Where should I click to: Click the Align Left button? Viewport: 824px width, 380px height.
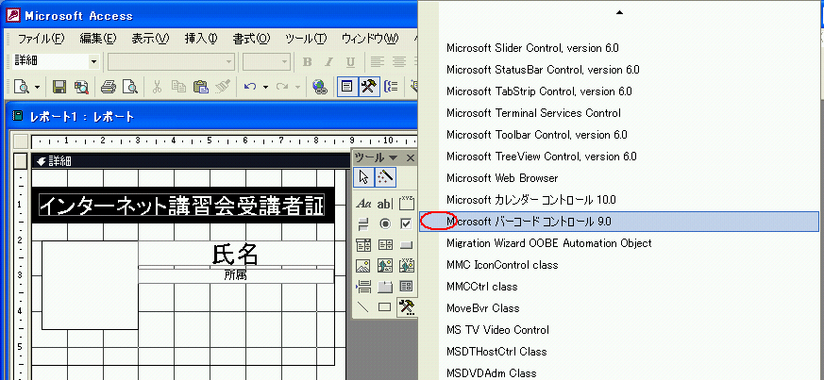pyautogui.click(x=377, y=62)
